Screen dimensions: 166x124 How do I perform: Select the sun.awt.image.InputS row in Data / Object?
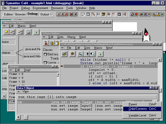(x=70, y=106)
